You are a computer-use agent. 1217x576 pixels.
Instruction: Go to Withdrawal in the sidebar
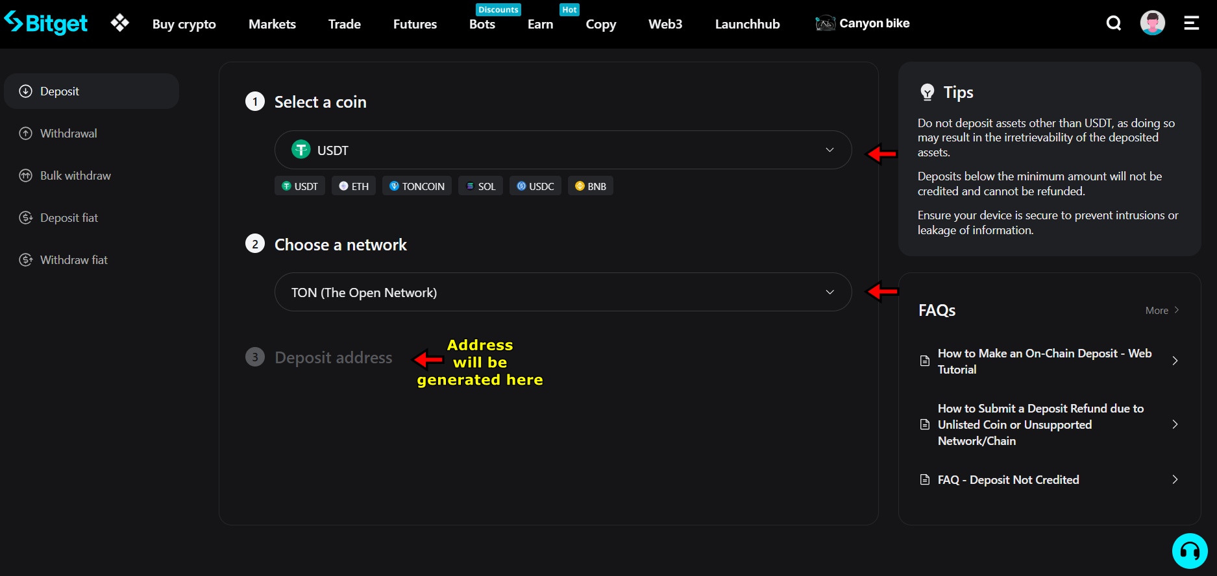(92, 134)
